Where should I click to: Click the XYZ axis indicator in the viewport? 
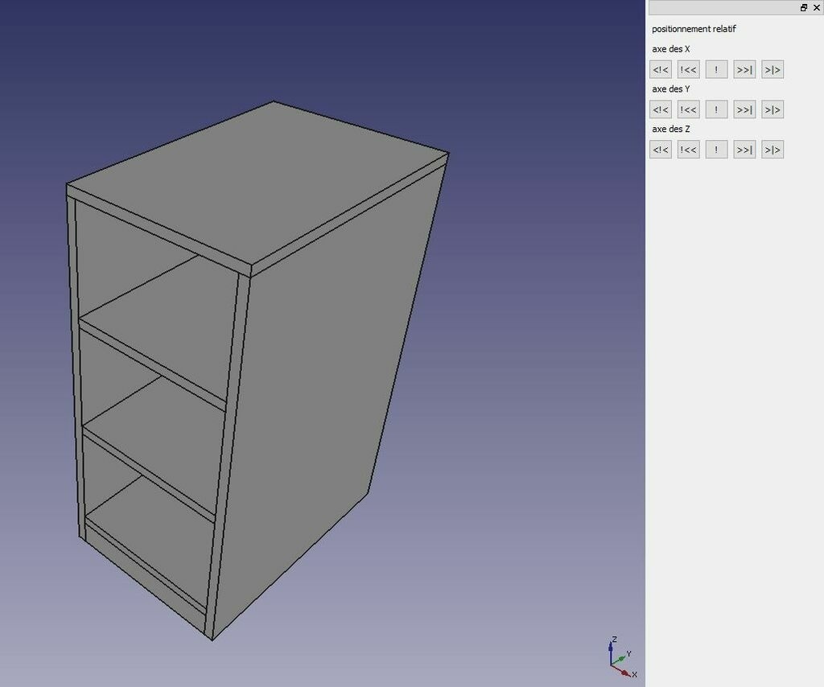622,657
